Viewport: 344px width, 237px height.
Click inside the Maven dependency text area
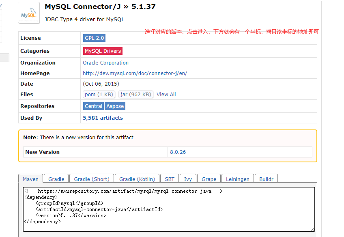click(169, 209)
